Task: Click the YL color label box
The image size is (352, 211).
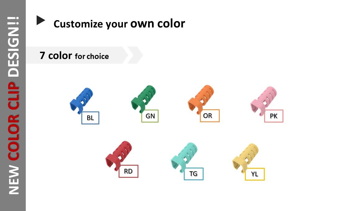Action: (255, 174)
